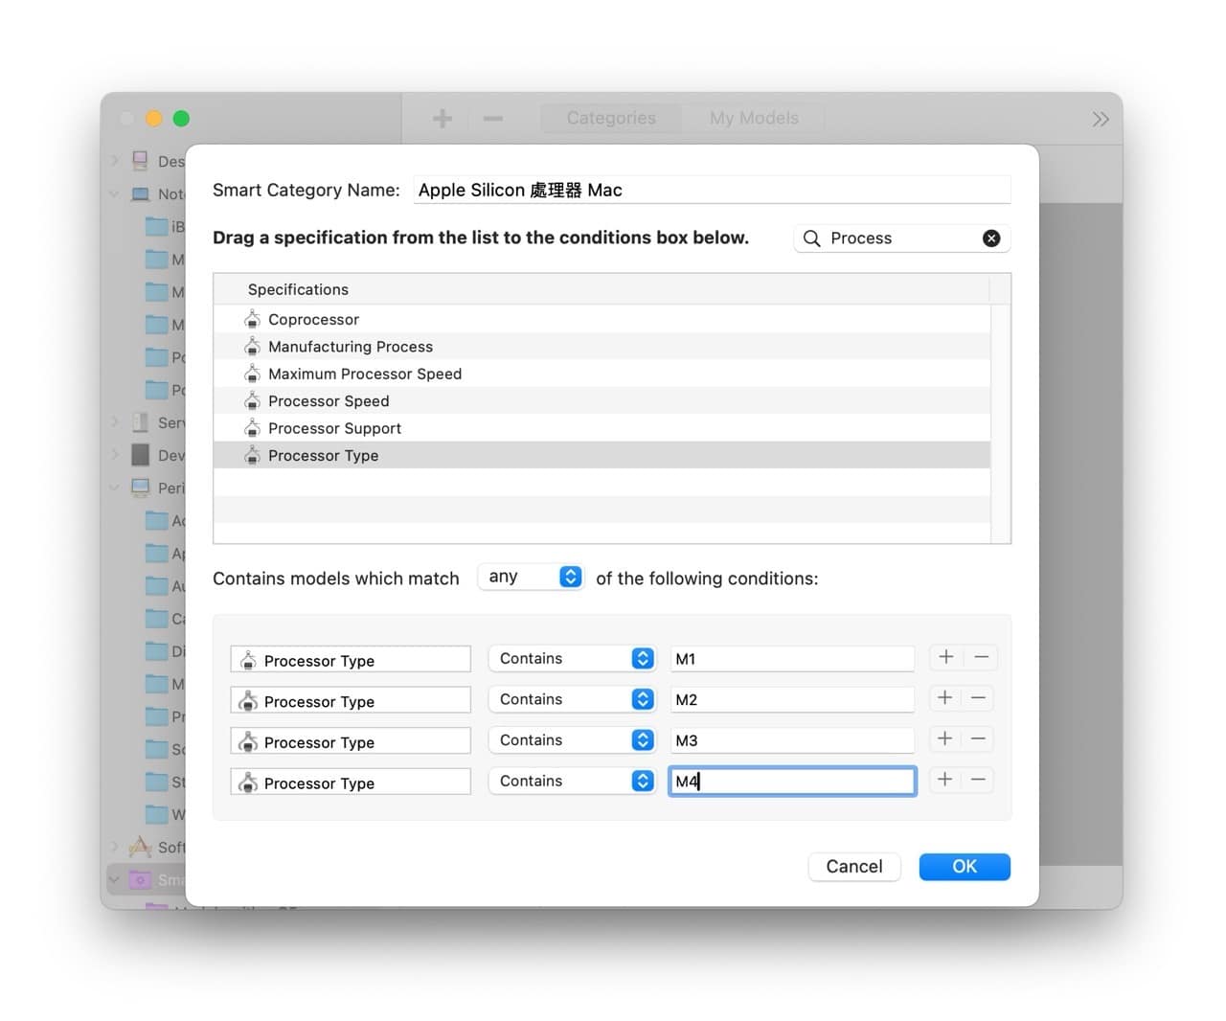This screenshot has width=1226, height=1021.
Task: Clear the Process search text
Action: tap(991, 238)
